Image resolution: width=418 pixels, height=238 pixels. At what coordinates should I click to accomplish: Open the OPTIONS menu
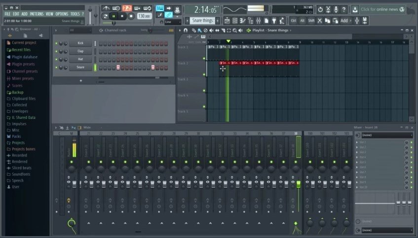pos(62,14)
